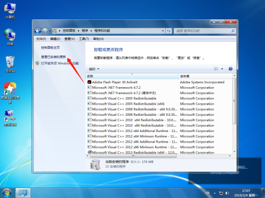Click the refresh button beside address bar
Screen dimensions: 265x198
coord(169,31)
